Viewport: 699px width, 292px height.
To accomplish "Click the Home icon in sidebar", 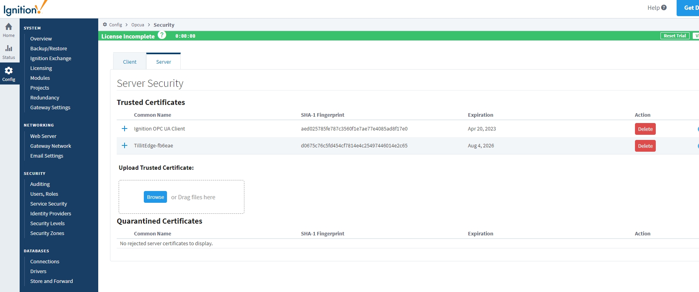I will click(9, 27).
